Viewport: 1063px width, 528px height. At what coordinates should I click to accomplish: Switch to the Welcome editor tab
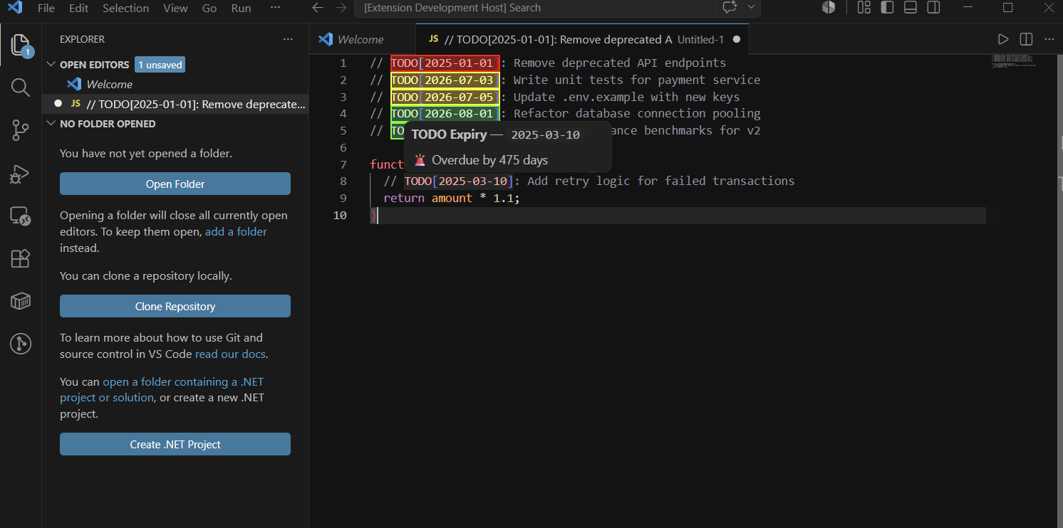pos(362,39)
